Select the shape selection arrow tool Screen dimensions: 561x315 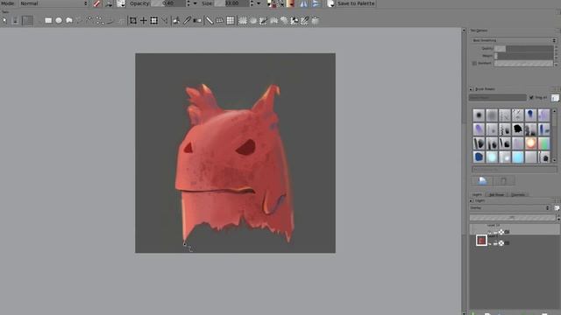coord(4,20)
